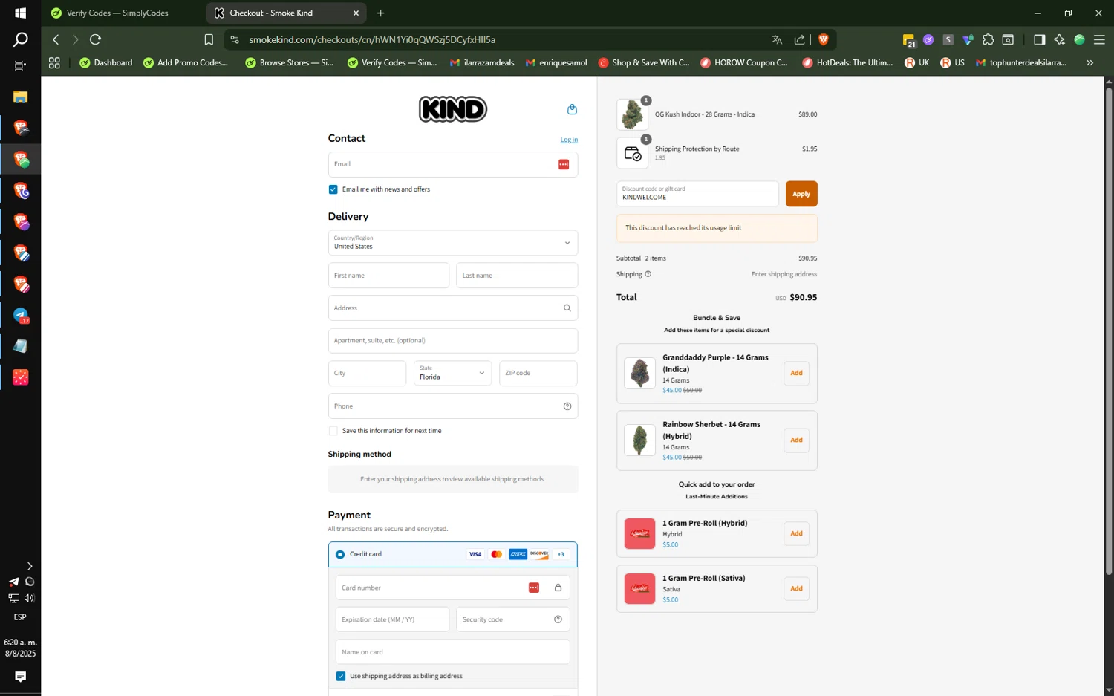Image resolution: width=1114 pixels, height=696 pixels.
Task: Click the Windows Start button
Action: click(20, 13)
